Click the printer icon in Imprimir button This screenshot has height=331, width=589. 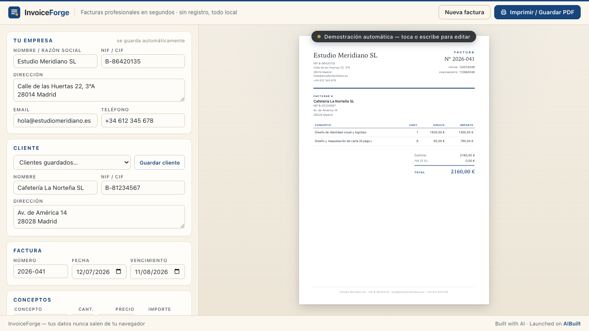[x=504, y=12]
